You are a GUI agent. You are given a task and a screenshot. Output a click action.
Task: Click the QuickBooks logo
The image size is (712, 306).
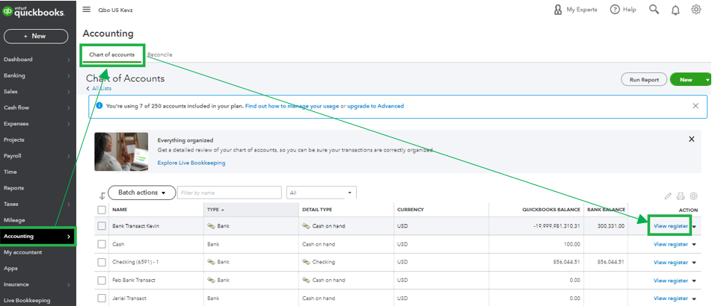[34, 12]
